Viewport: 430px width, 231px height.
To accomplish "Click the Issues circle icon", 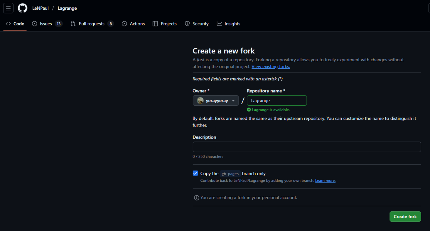I will tap(34, 23).
